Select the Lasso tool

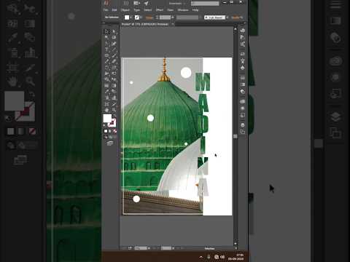coord(114,37)
